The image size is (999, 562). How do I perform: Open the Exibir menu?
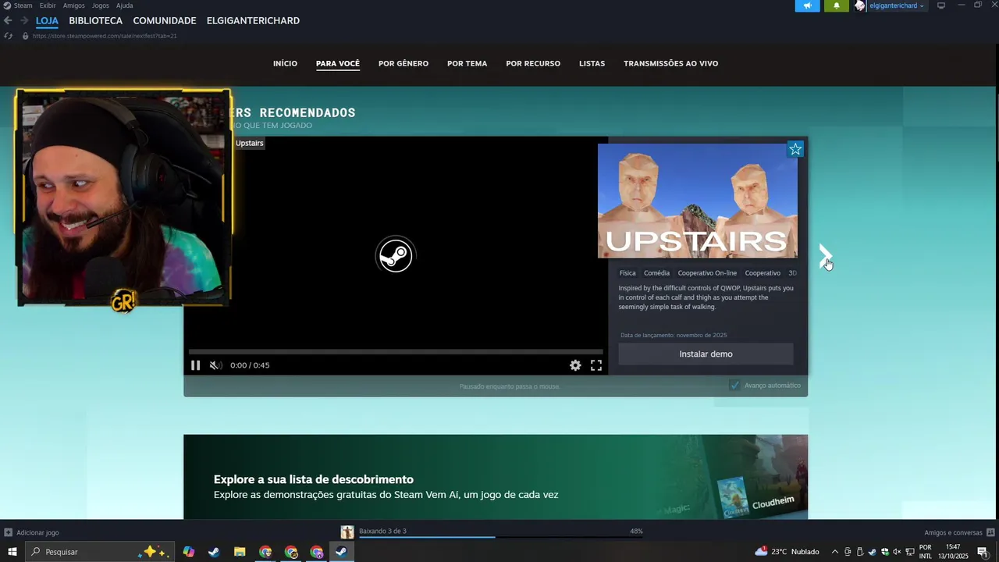(47, 5)
